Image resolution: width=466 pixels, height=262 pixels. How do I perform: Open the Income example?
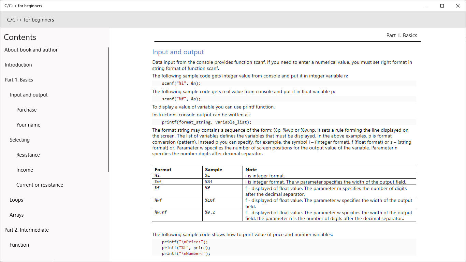click(25, 170)
